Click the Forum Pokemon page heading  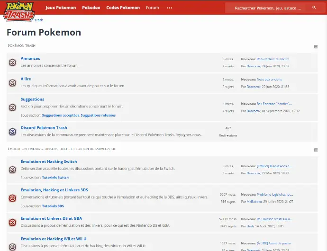tap(44, 33)
